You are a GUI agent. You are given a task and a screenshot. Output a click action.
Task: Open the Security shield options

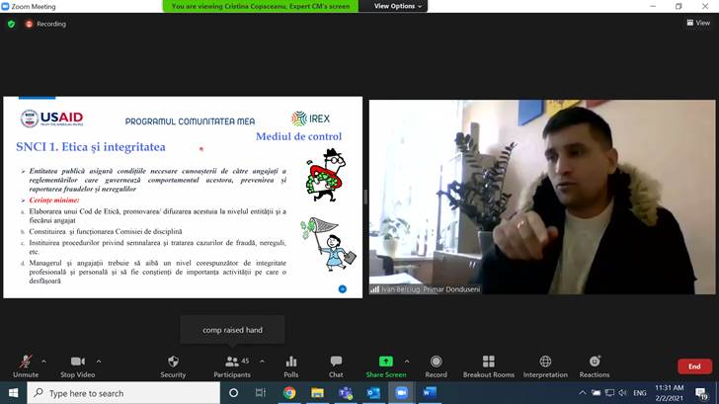point(173,363)
